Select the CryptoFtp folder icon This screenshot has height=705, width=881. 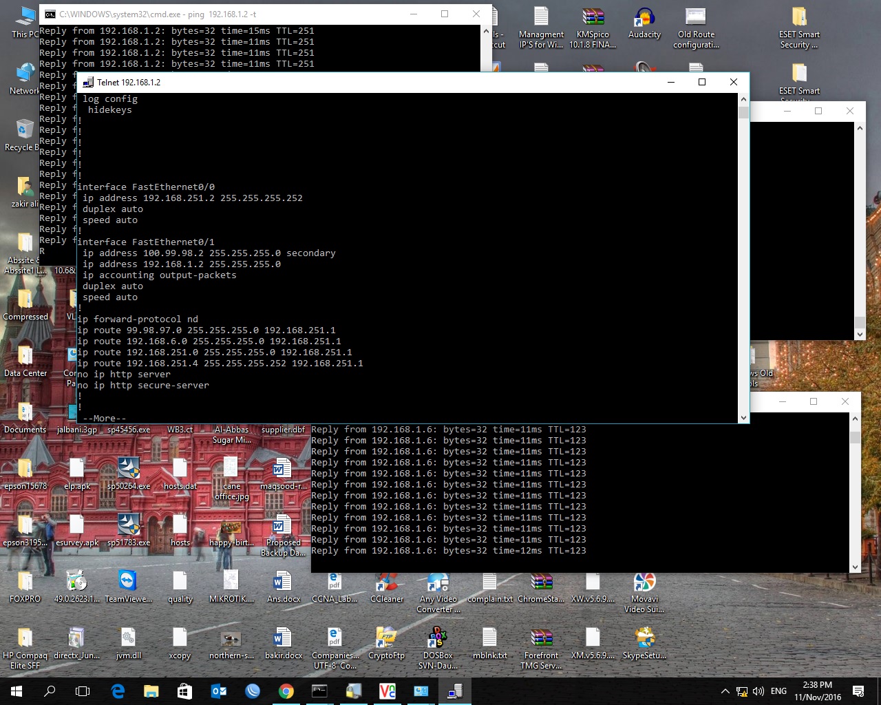coord(387,643)
